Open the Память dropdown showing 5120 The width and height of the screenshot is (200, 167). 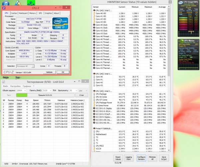(47, 91)
